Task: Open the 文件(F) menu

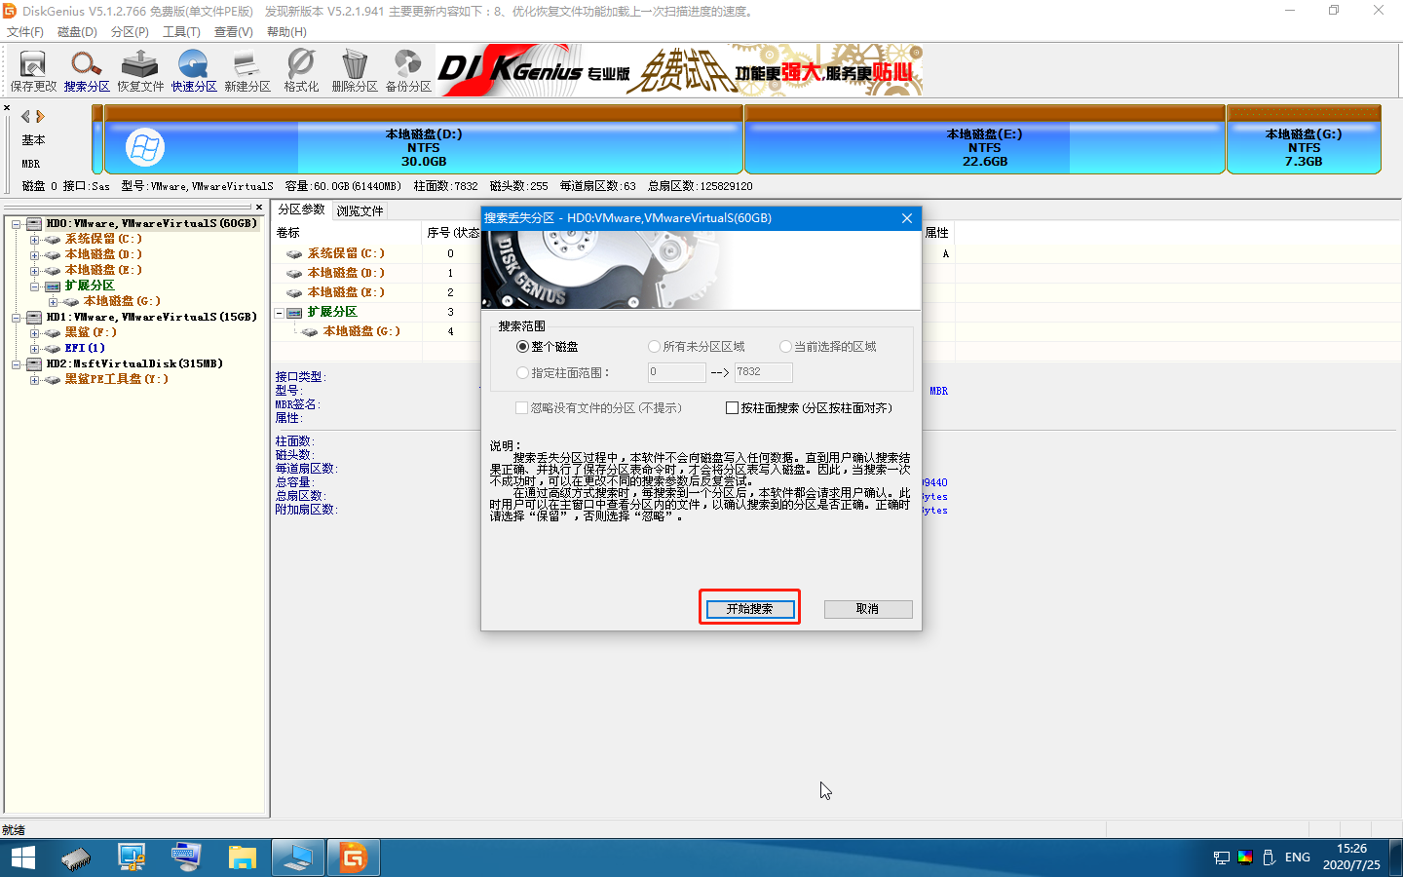Action: click(25, 32)
